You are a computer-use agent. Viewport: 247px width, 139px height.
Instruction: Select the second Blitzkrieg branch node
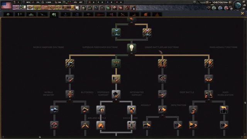pyautogui.click(x=85, y=125)
